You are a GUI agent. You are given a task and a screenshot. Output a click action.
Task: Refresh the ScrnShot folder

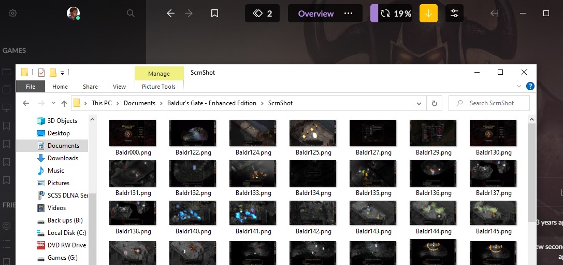pos(434,104)
